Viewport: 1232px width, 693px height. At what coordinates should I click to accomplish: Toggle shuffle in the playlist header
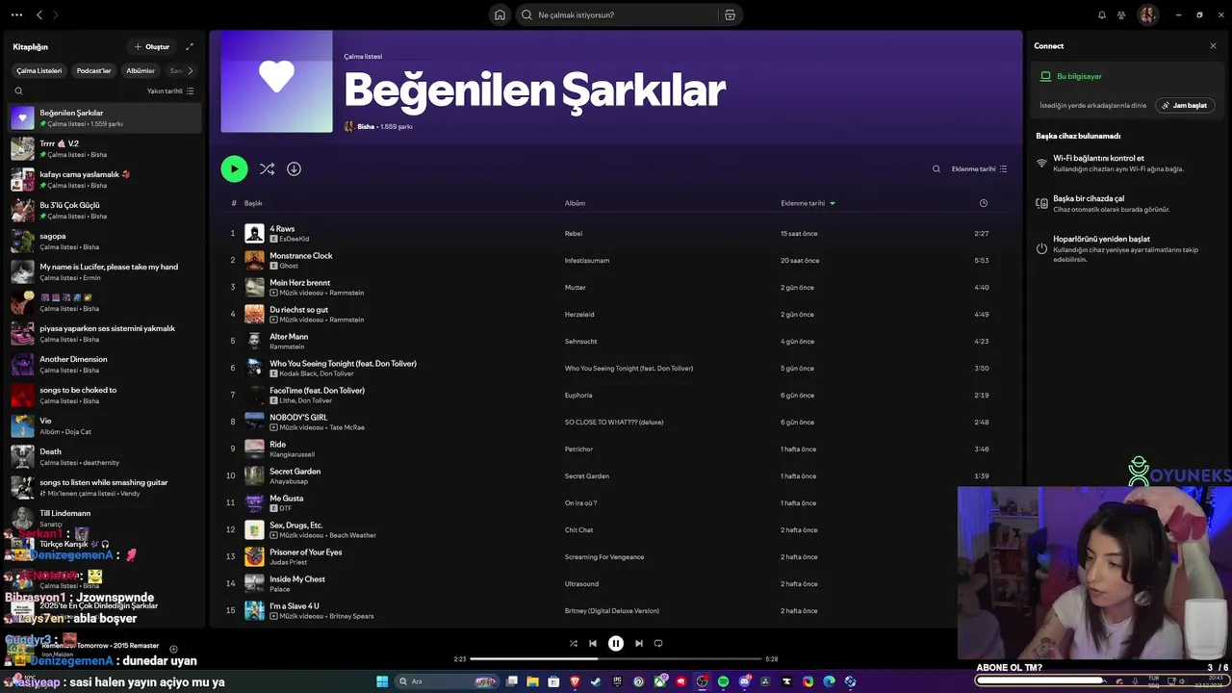(267, 168)
